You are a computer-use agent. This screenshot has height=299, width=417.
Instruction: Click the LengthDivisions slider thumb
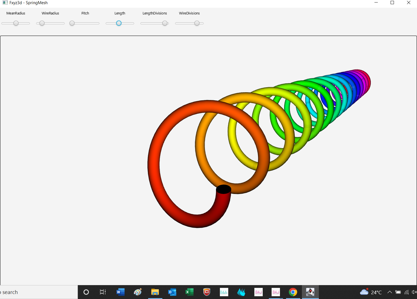(165, 23)
